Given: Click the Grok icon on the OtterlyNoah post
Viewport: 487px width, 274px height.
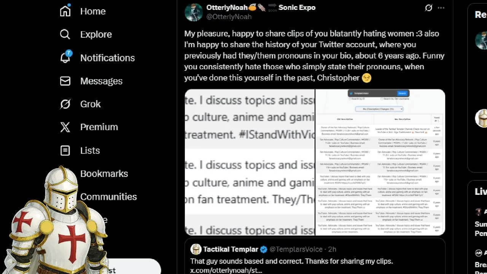Looking at the screenshot, I should (428, 8).
